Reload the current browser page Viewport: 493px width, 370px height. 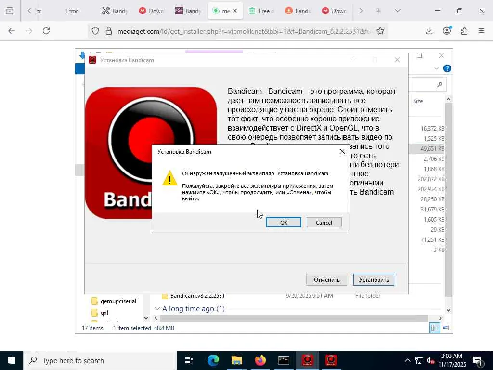(46, 31)
